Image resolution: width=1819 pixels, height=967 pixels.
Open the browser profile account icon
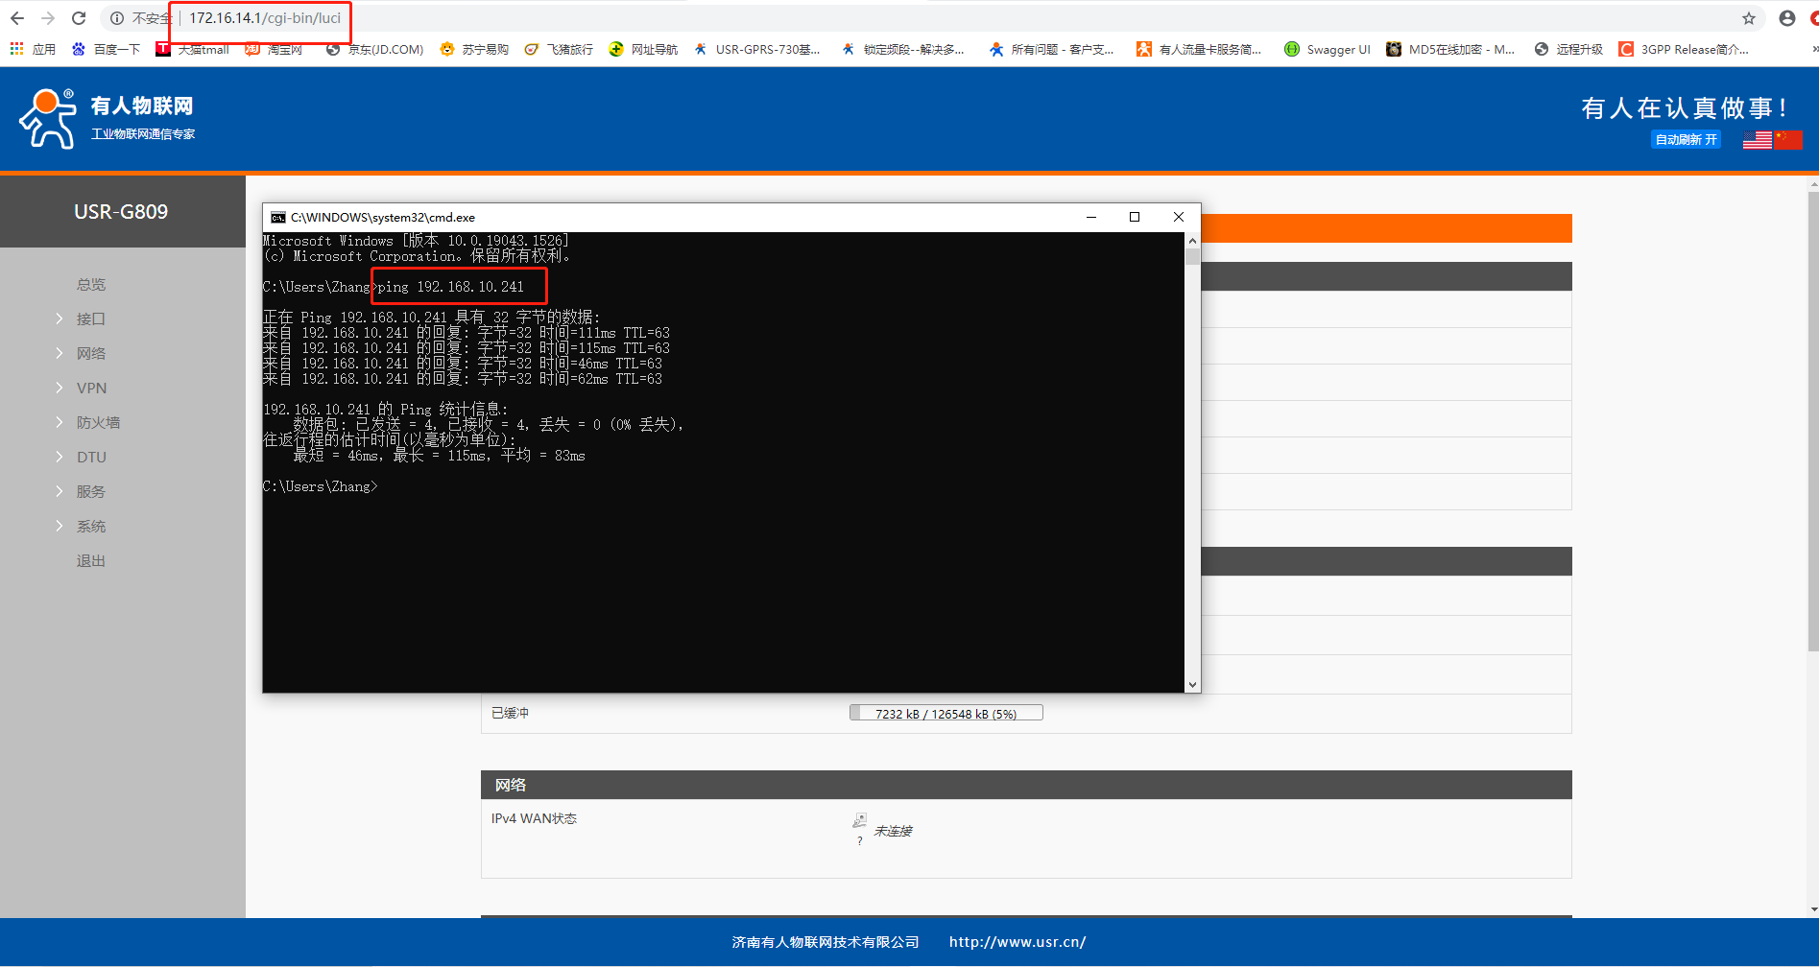1786,18
